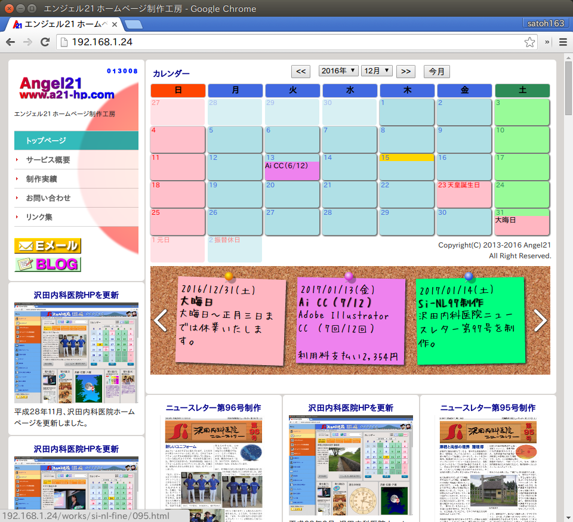Go to the next month with >>
Screen dimensions: 573x522
[x=406, y=71]
